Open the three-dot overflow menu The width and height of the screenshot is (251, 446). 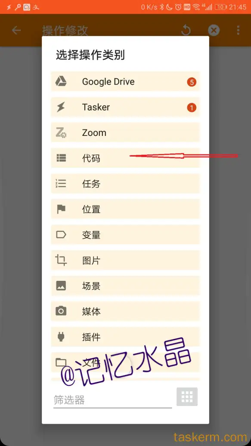[238, 30]
